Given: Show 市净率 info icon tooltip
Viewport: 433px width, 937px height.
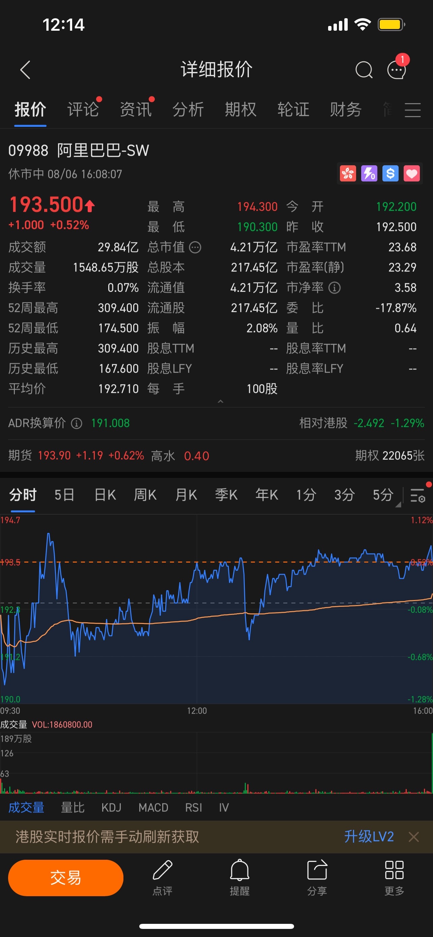Looking at the screenshot, I should pos(335,288).
